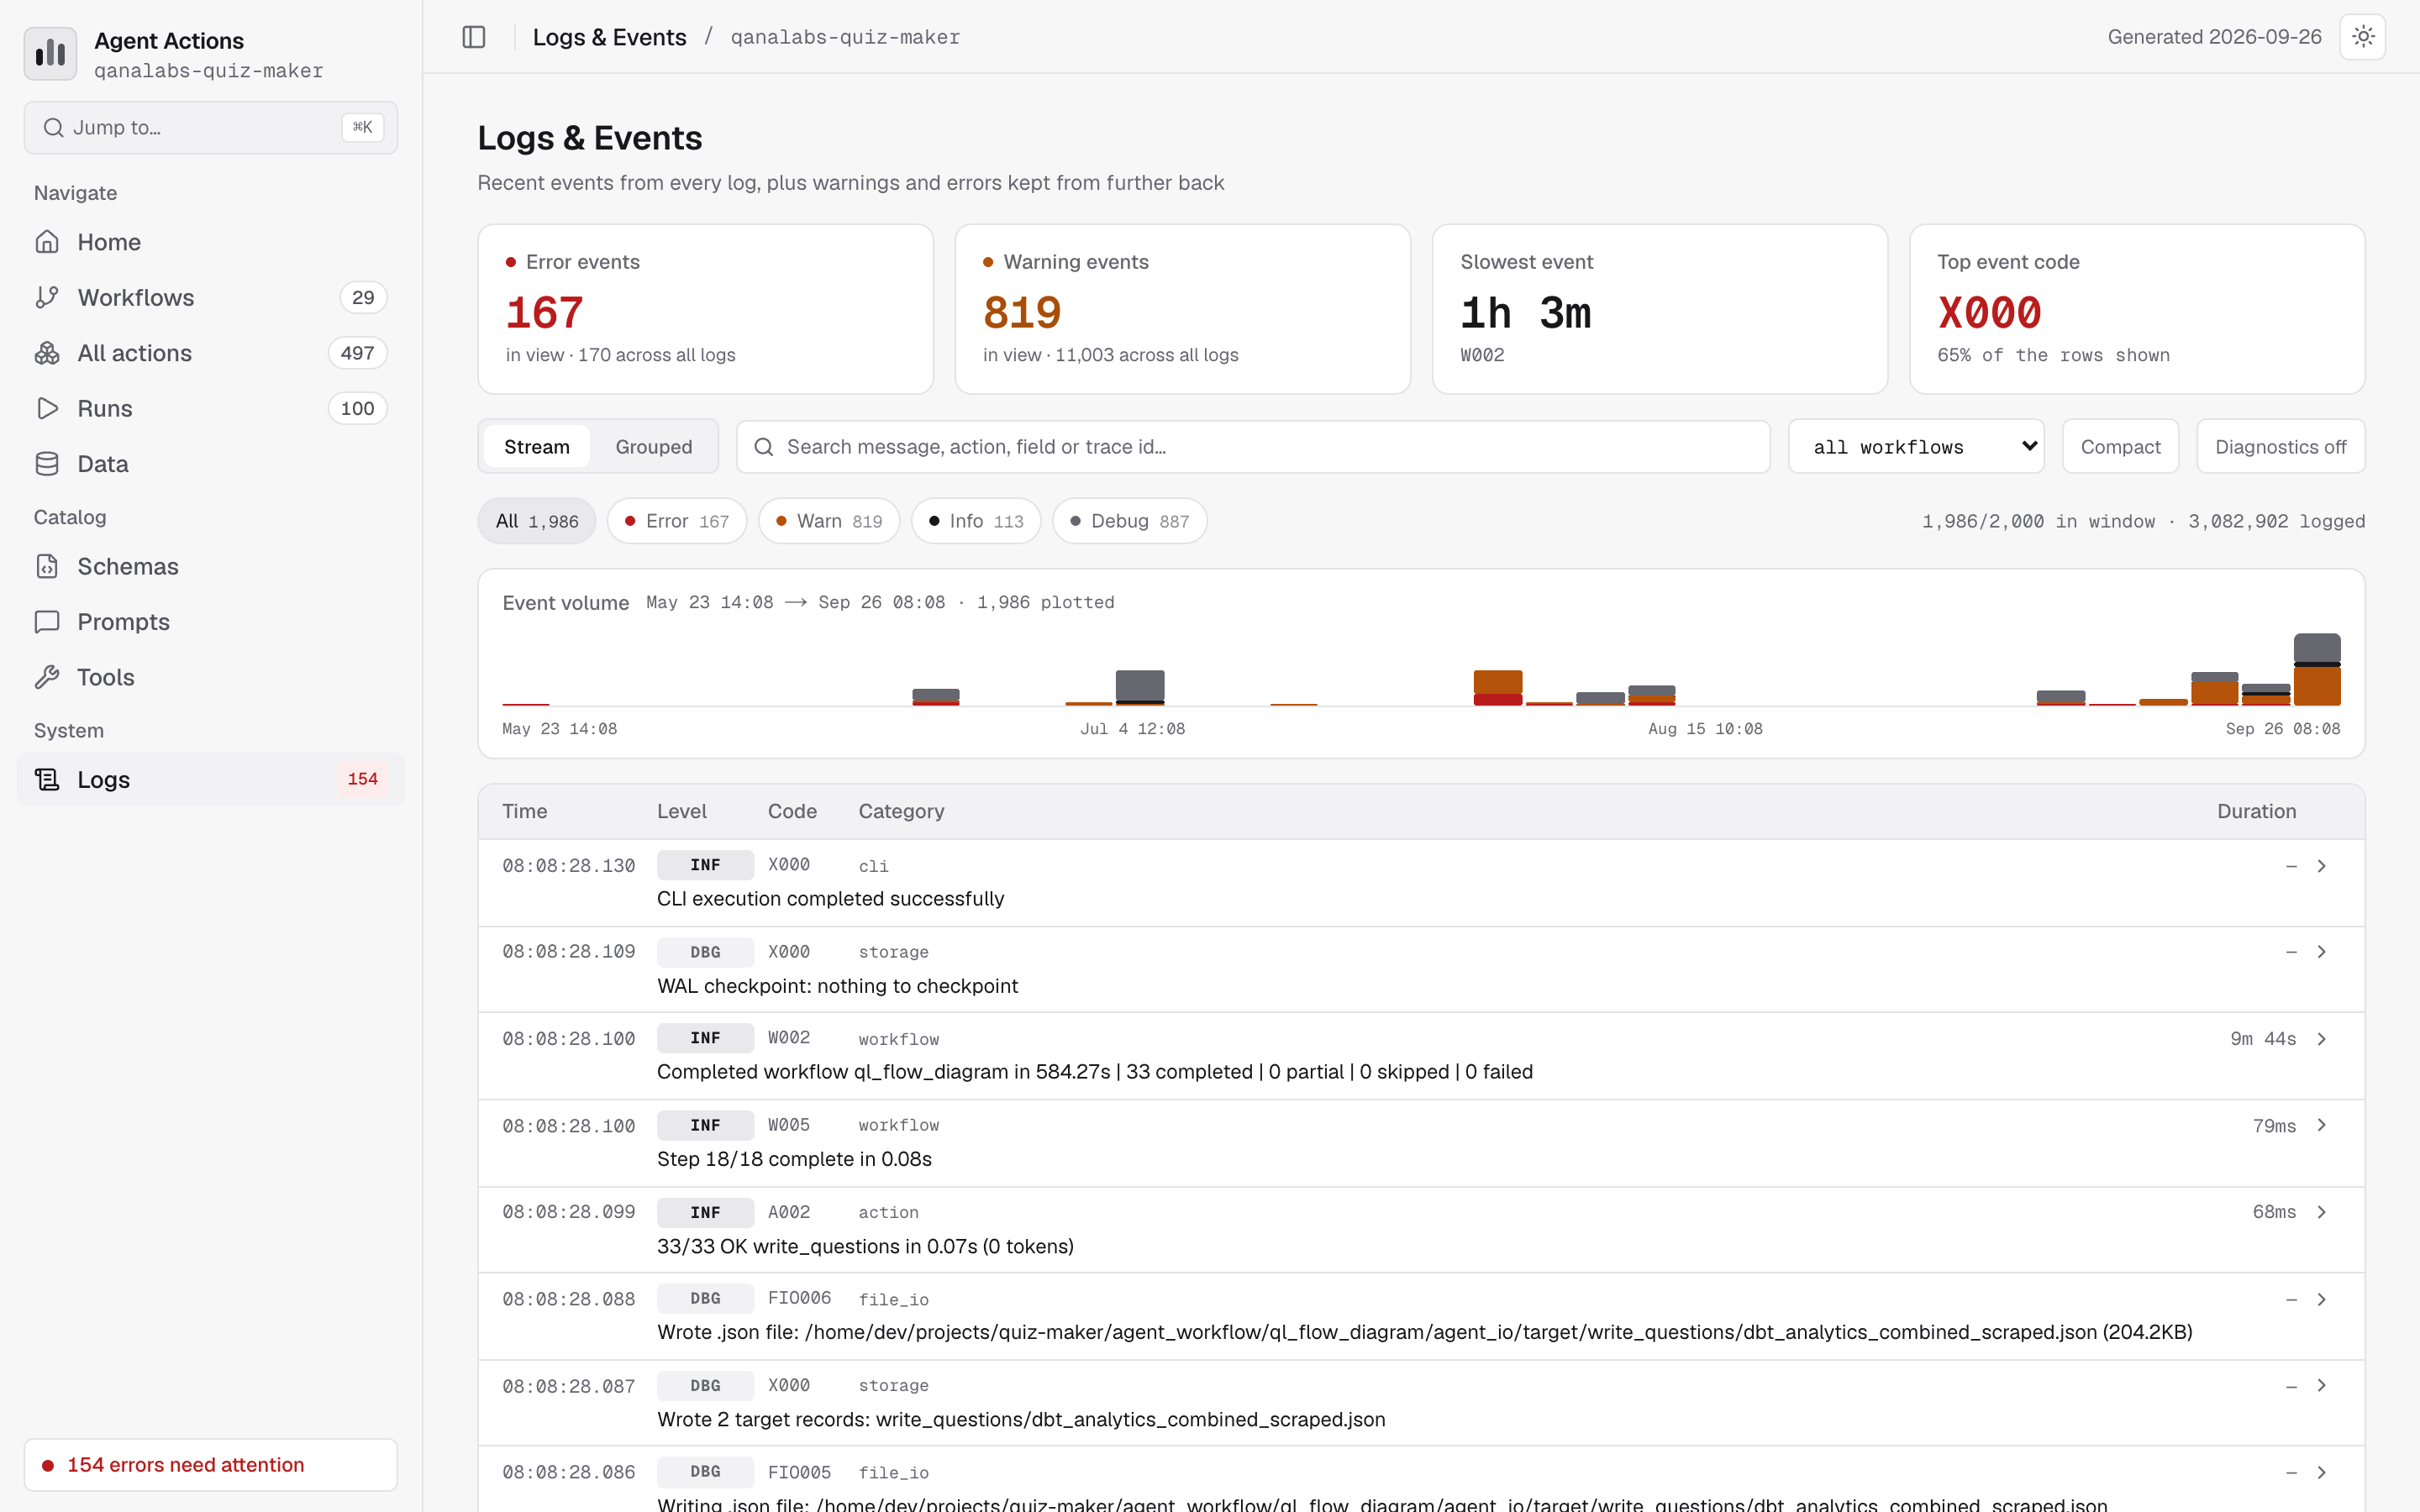Open Tools via the wrench icon
This screenshot has width=2420, height=1512.
point(47,677)
